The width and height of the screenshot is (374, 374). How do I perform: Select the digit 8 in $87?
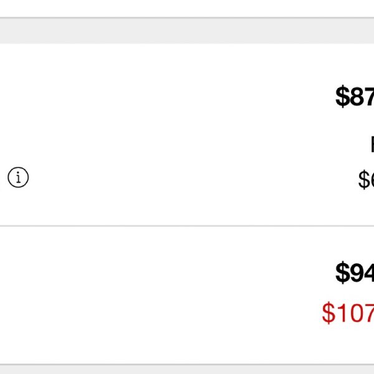tap(357, 97)
